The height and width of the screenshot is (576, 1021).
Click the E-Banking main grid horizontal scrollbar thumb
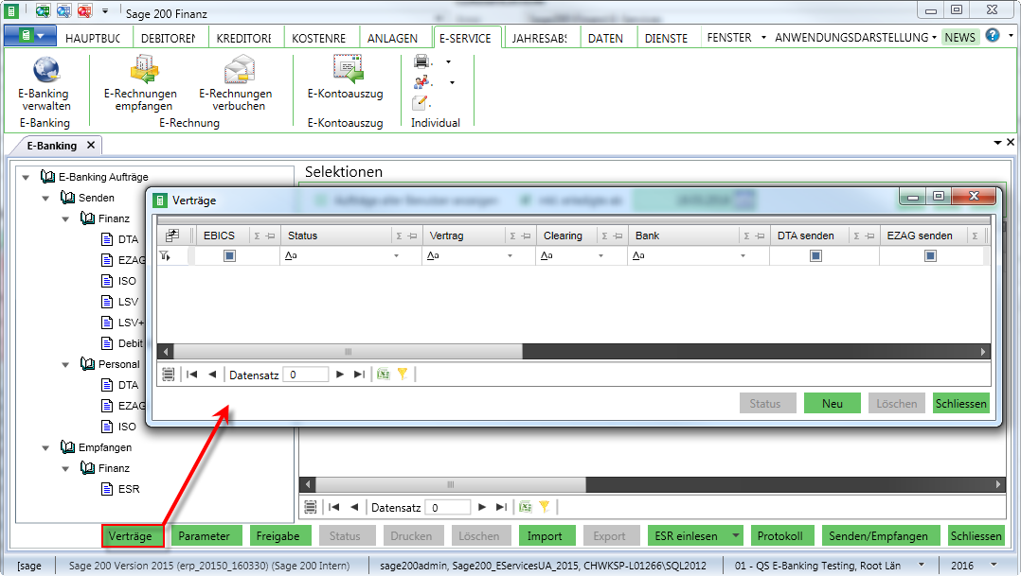(x=451, y=484)
